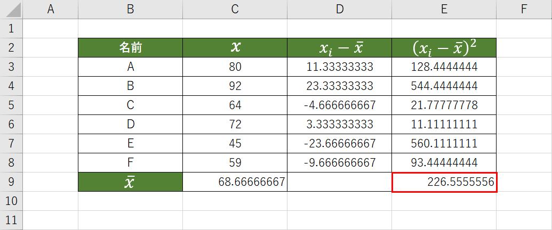Click the empty cell D9

coord(339,182)
